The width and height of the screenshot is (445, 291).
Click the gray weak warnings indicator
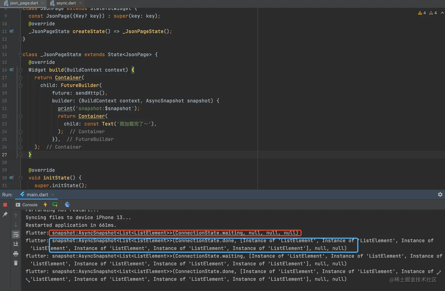click(x=433, y=13)
